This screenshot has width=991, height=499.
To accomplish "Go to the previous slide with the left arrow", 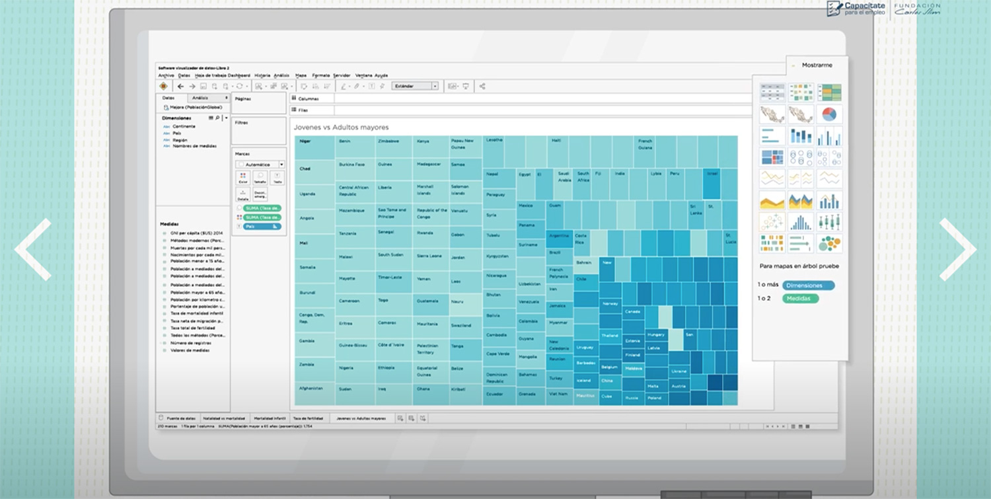I will [x=33, y=249].
